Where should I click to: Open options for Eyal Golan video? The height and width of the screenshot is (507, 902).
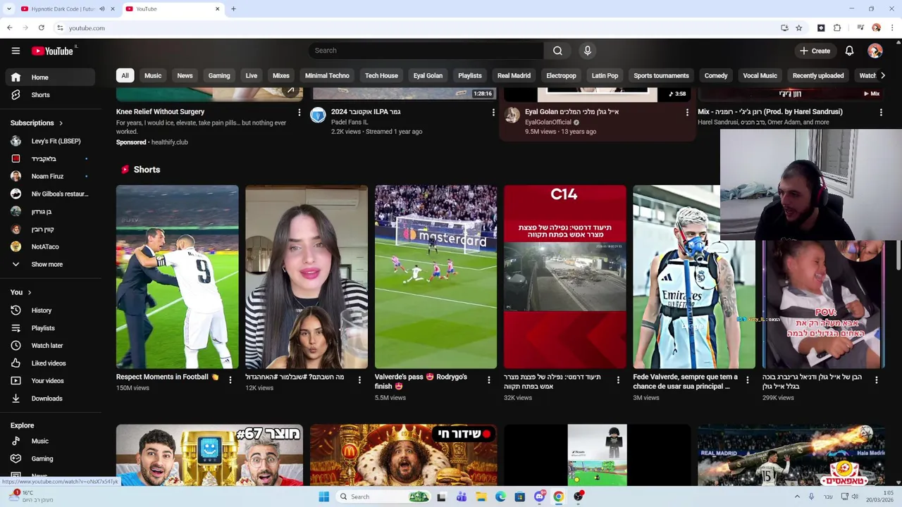coord(687,113)
